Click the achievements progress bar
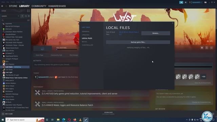Viewport: 217px width, 122px height. [193, 67]
